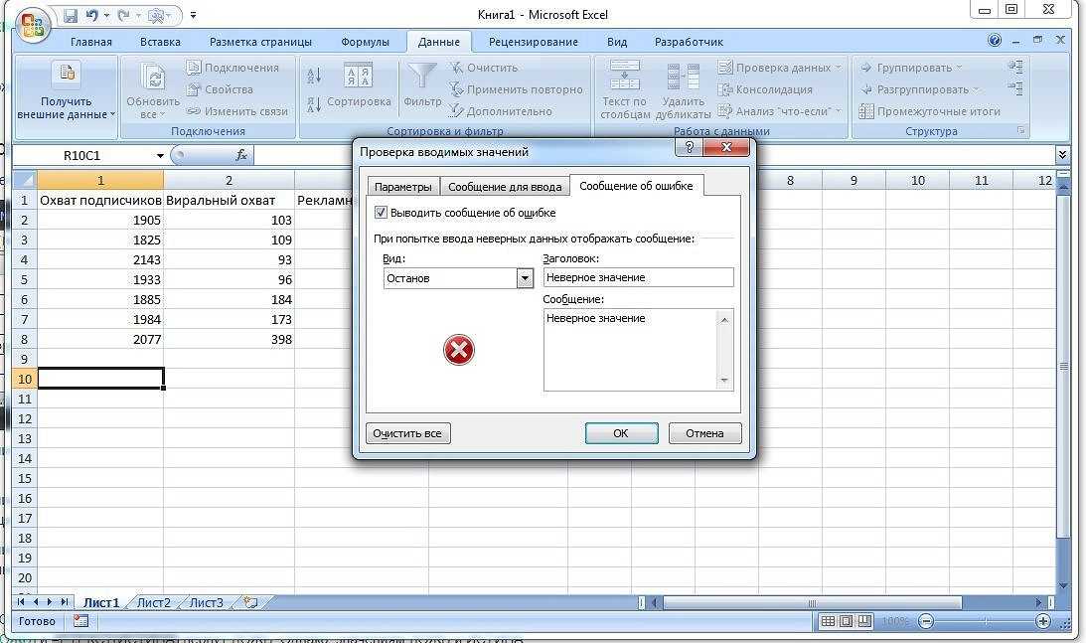Click the insert function fx icon
Screen dimensions: 1086x643
241,155
